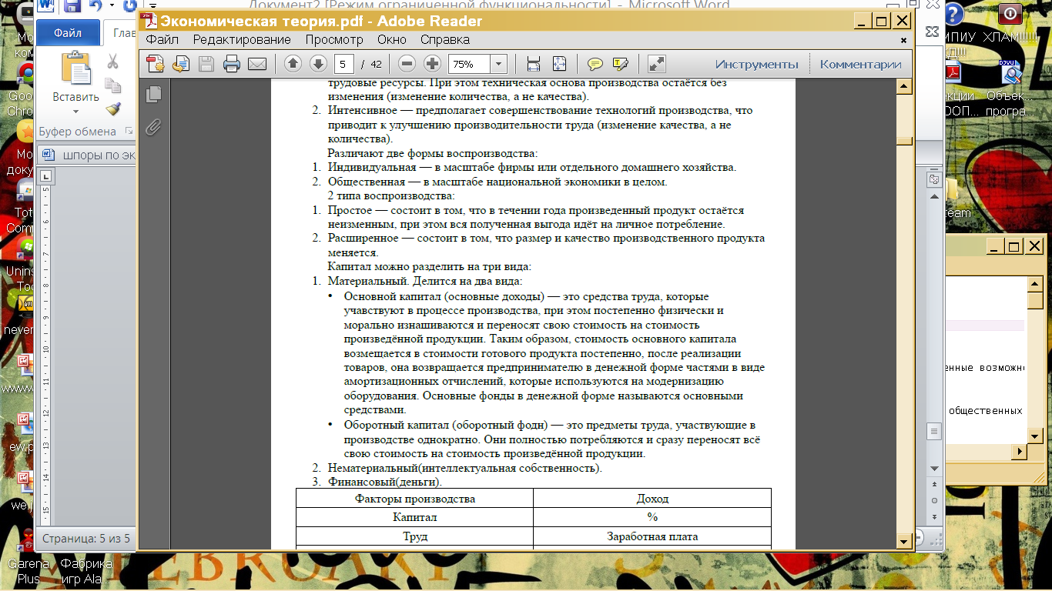Close the document with menu bar x
1052x591 pixels.
coord(904,39)
